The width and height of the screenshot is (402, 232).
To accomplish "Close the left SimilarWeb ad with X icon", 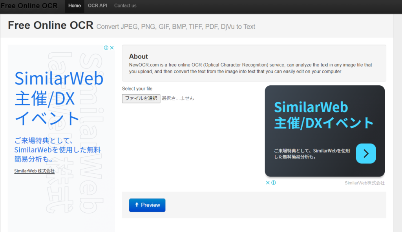I will tap(112, 48).
